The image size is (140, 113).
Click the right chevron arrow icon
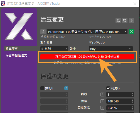coord(131,20)
